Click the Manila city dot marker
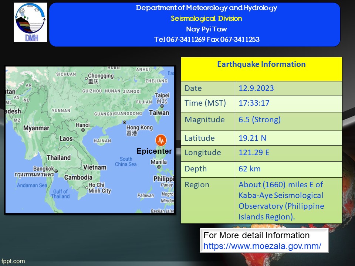The image size is (355, 266). 159,167
